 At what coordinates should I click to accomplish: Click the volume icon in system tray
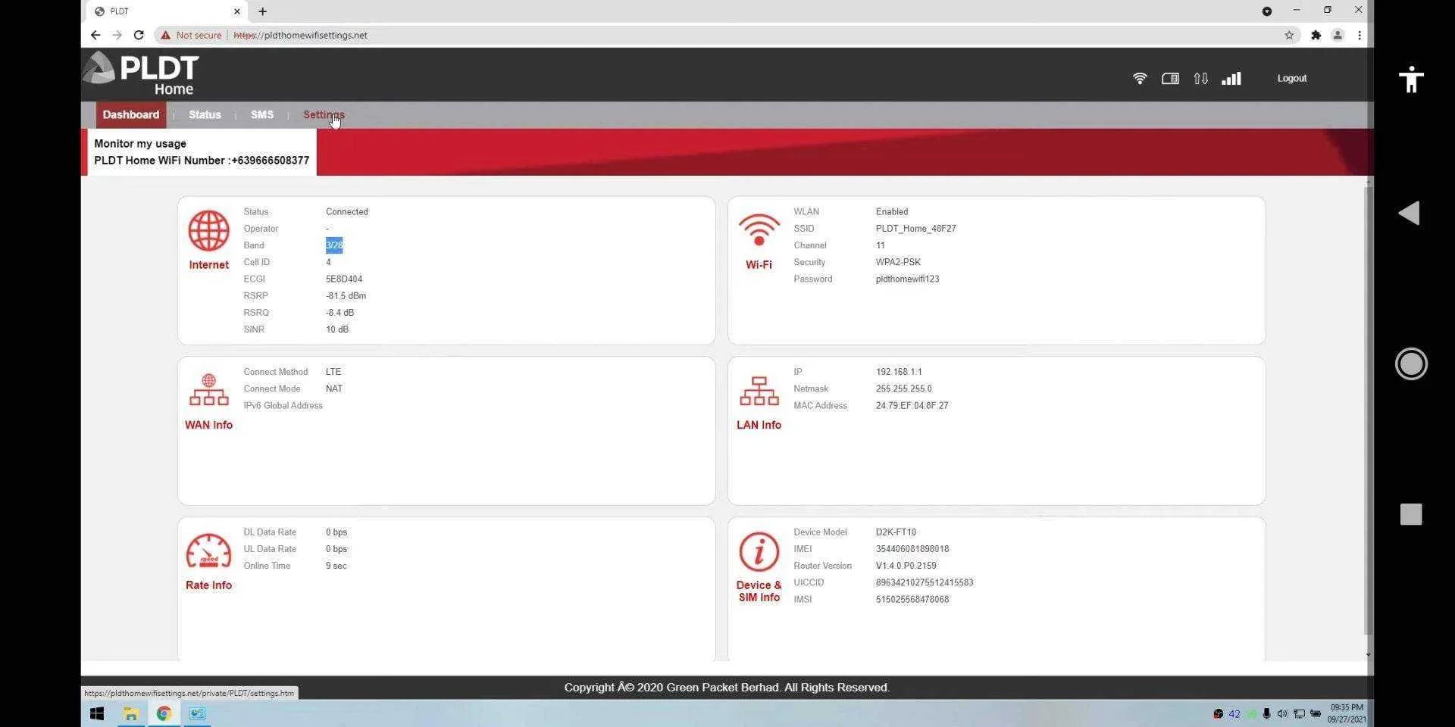(1281, 713)
